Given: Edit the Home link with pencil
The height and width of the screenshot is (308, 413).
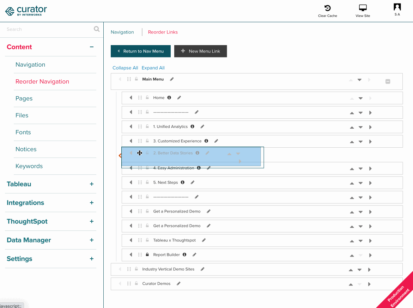Looking at the screenshot, I should 179,98.
